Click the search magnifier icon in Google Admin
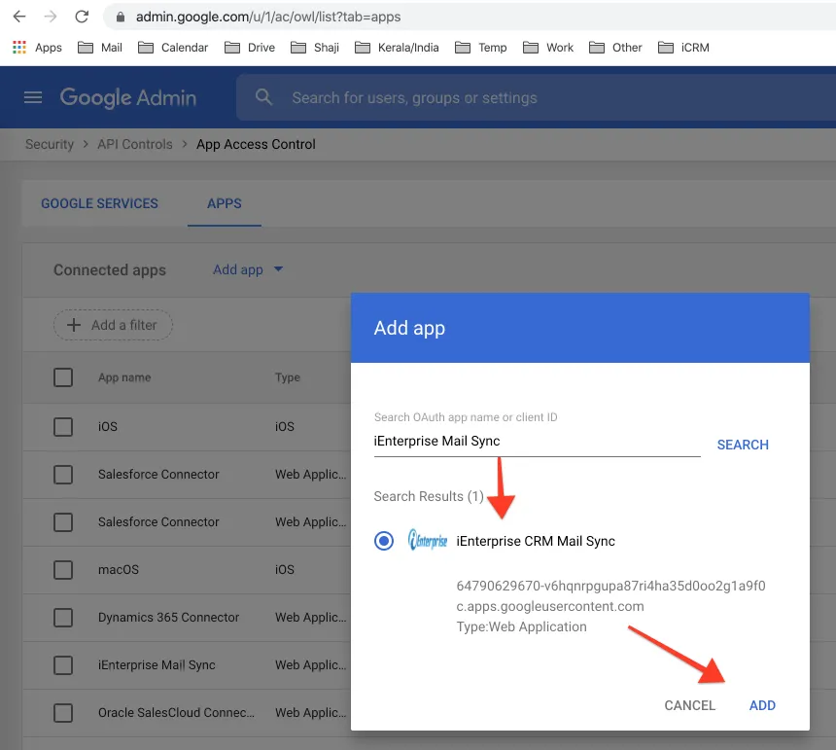This screenshot has height=750, width=836. point(263,97)
